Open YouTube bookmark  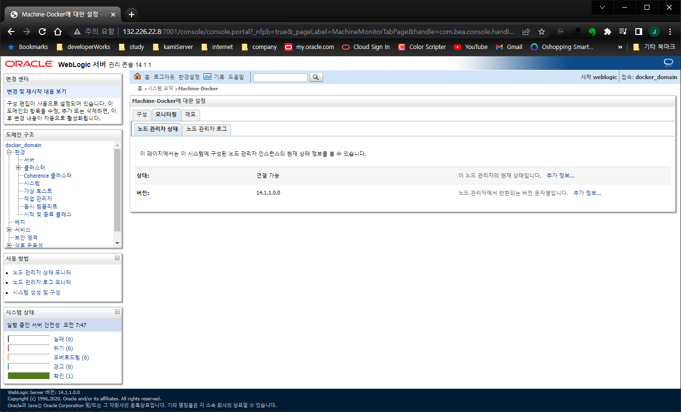pyautogui.click(x=471, y=47)
